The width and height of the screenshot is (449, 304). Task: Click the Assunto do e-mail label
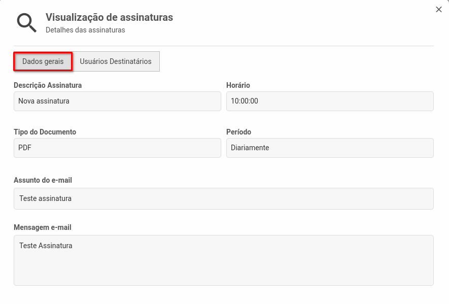click(43, 180)
